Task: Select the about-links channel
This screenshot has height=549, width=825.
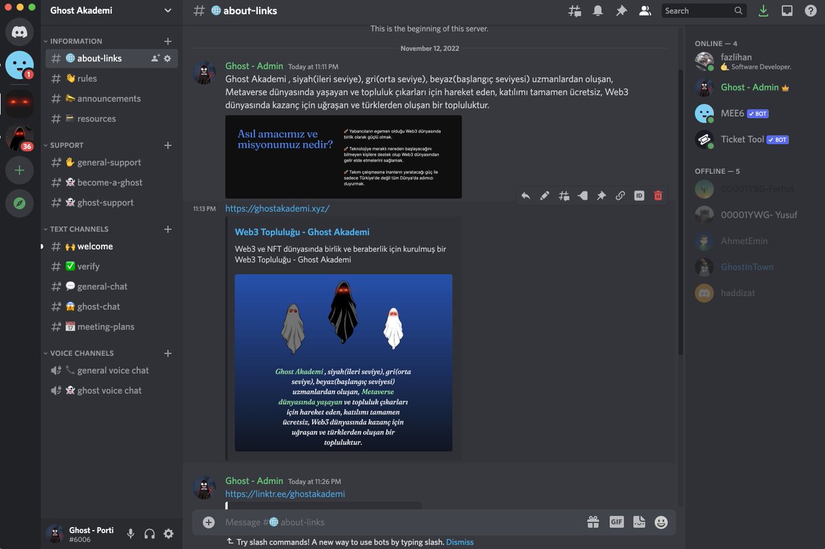Action: (111, 58)
